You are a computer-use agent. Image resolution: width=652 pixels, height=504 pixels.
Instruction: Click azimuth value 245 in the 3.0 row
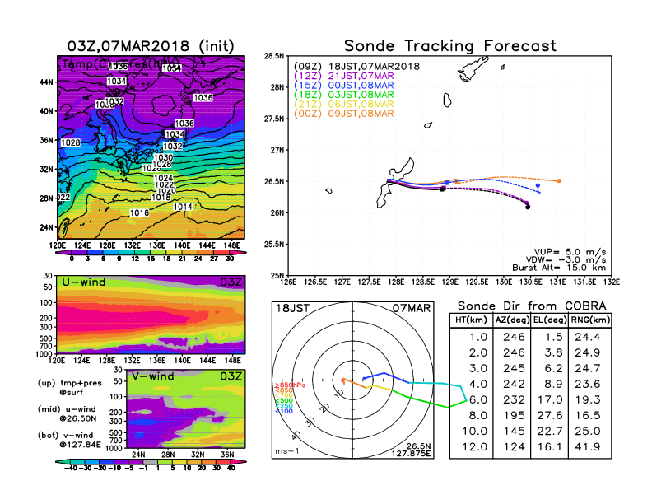[x=514, y=368]
